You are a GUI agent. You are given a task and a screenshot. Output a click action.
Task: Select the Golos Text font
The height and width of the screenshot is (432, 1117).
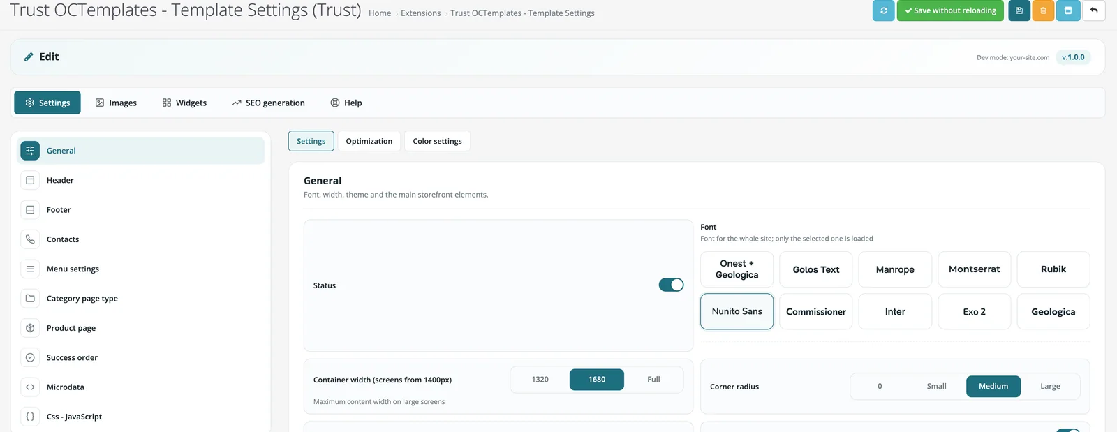click(816, 269)
